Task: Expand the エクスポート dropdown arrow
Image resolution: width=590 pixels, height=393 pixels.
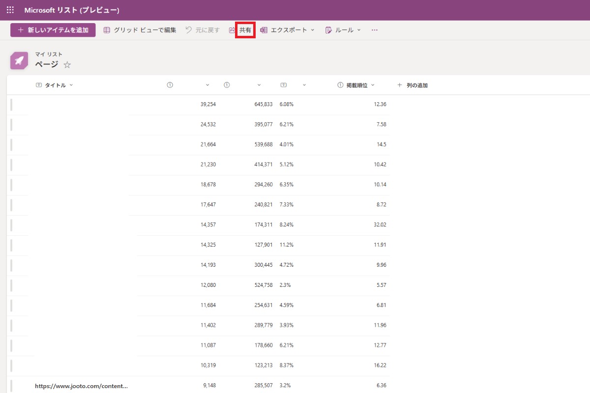Action: (312, 30)
